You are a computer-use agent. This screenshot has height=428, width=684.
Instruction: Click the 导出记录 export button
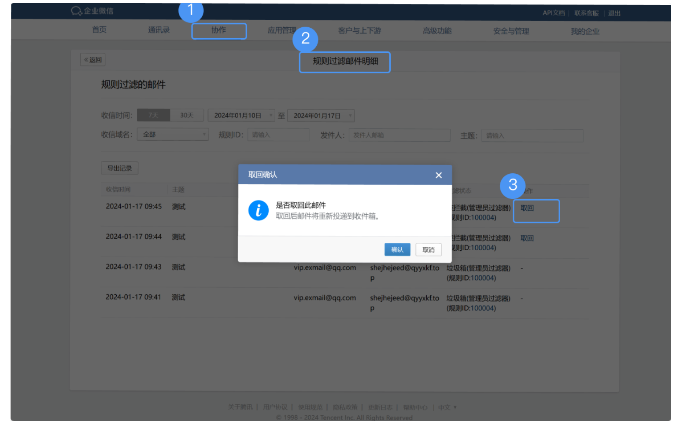pyautogui.click(x=119, y=168)
